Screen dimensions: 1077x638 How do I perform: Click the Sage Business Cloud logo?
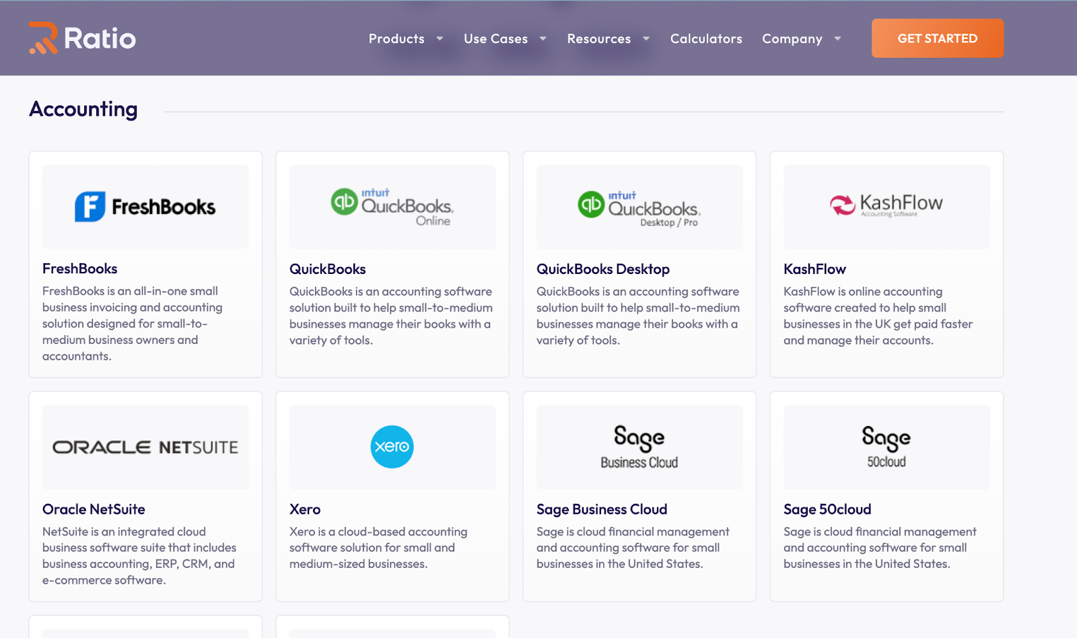[x=639, y=447]
